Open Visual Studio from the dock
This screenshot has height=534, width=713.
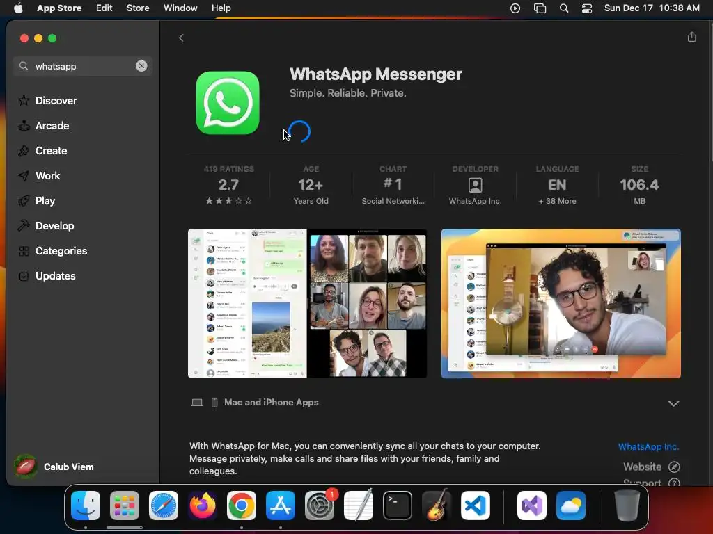coord(532,505)
